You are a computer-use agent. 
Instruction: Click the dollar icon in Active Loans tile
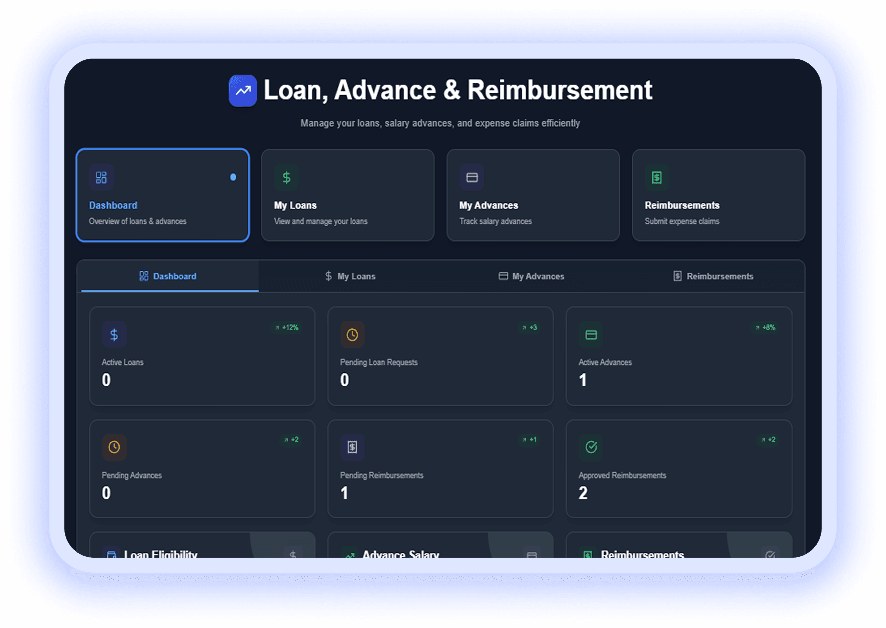(114, 334)
